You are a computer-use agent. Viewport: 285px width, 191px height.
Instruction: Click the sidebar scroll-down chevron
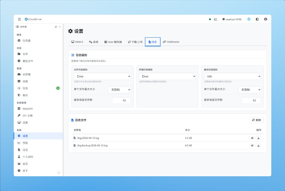(59, 172)
